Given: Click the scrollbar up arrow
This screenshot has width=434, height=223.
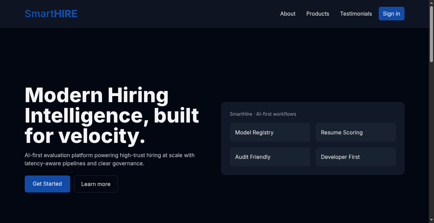Looking at the screenshot, I should 431,2.
